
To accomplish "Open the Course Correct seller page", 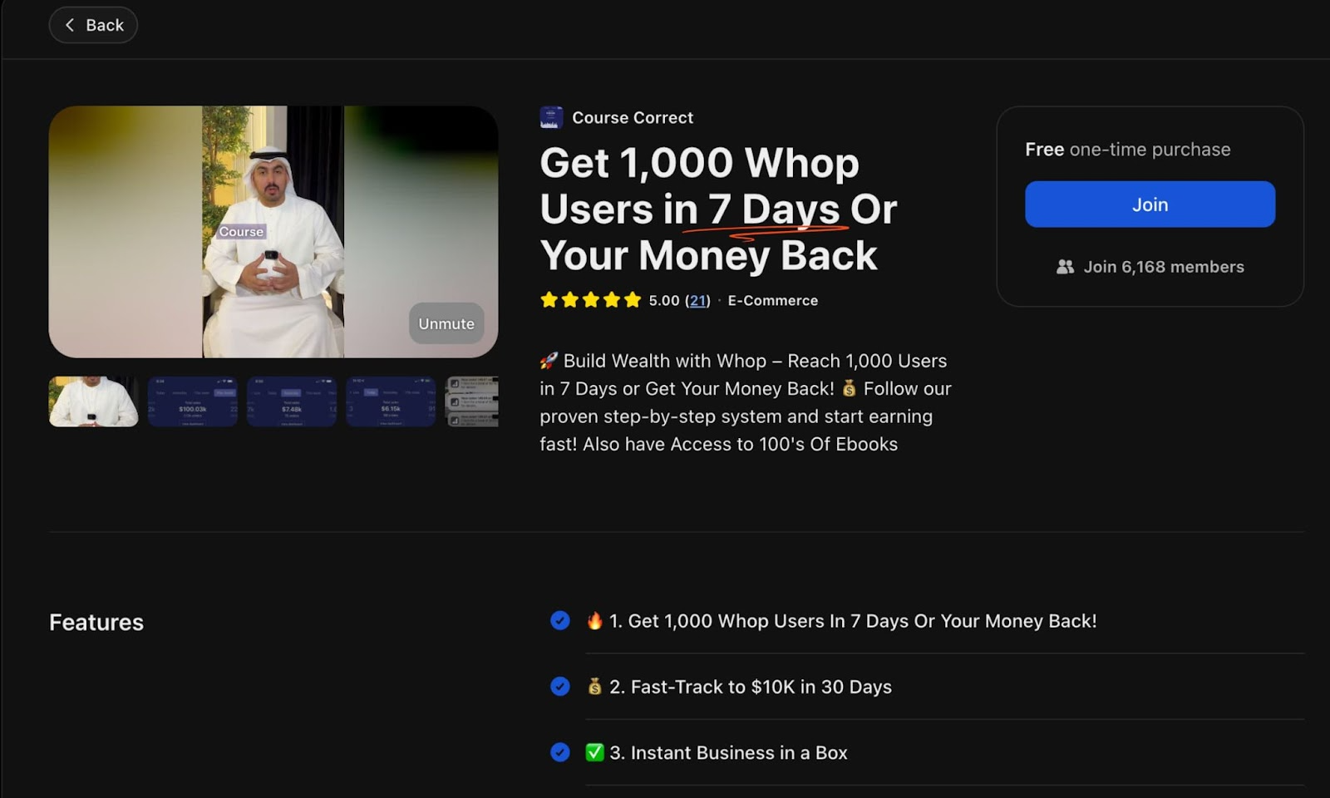I will [x=633, y=117].
